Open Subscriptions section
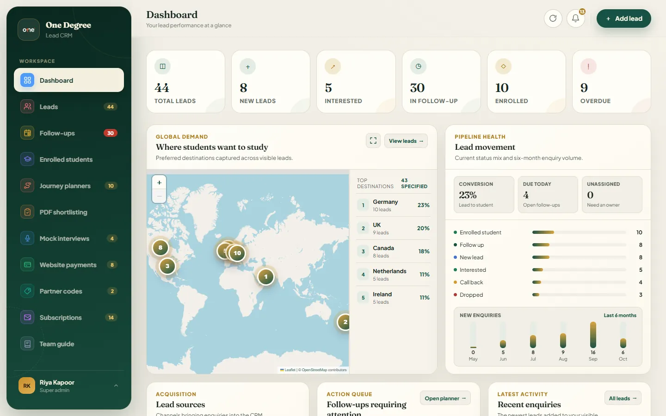The height and width of the screenshot is (416, 666). coord(69,317)
